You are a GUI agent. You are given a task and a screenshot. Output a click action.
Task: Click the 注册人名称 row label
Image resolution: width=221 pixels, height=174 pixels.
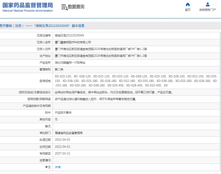(x=44, y=42)
